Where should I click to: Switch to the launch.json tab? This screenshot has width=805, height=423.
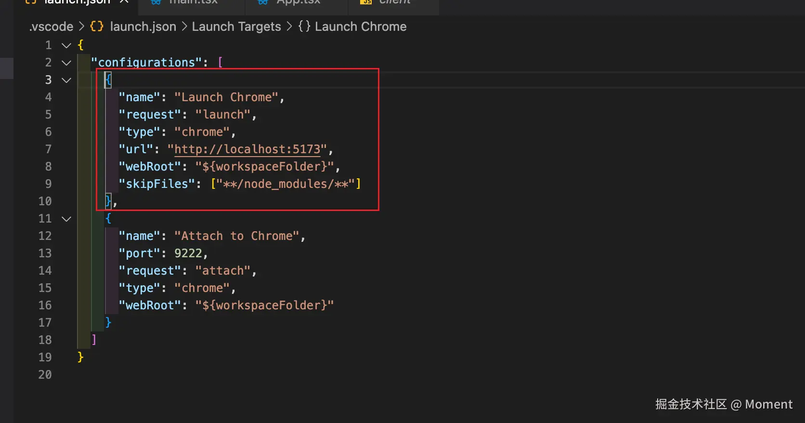[77, 2]
